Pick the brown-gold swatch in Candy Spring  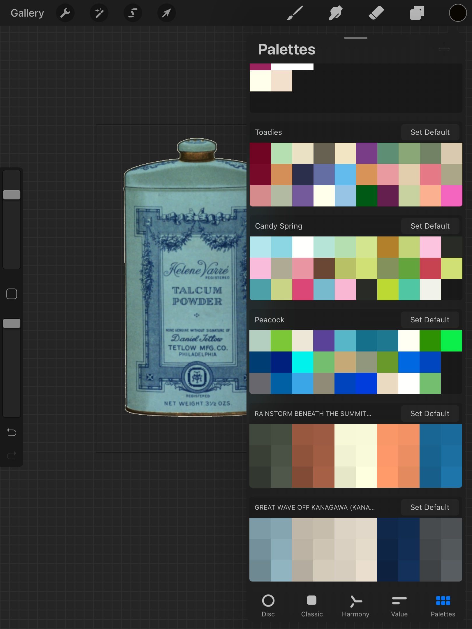click(388, 247)
